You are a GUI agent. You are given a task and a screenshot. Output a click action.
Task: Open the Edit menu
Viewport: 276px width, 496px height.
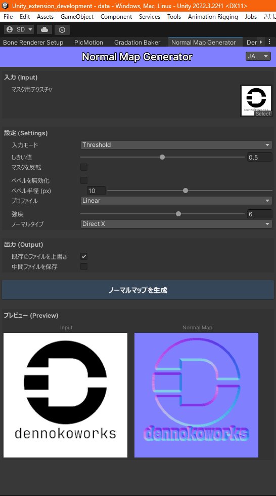tap(25, 16)
